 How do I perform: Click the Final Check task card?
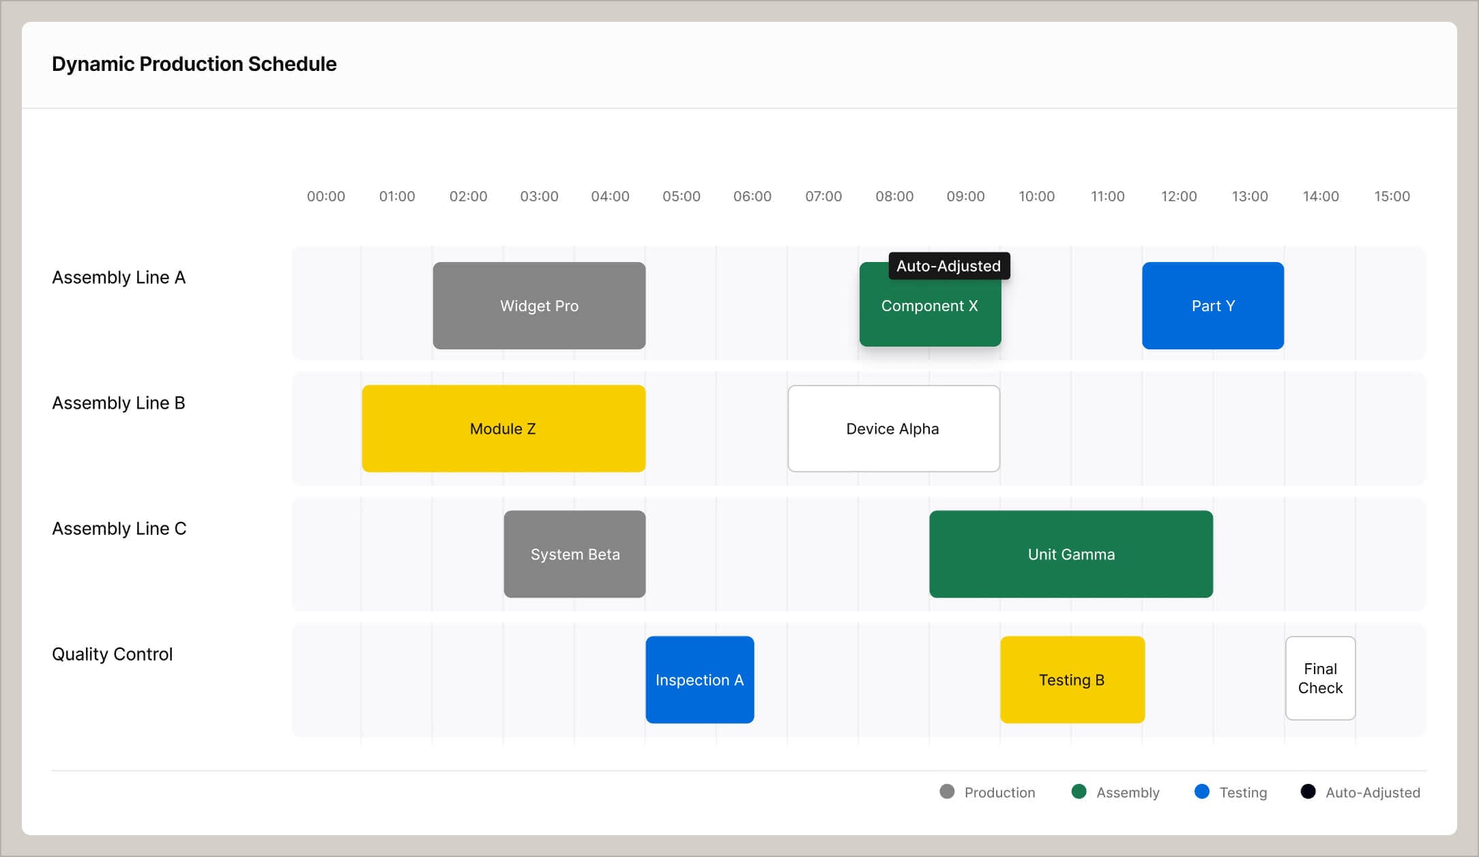point(1319,678)
